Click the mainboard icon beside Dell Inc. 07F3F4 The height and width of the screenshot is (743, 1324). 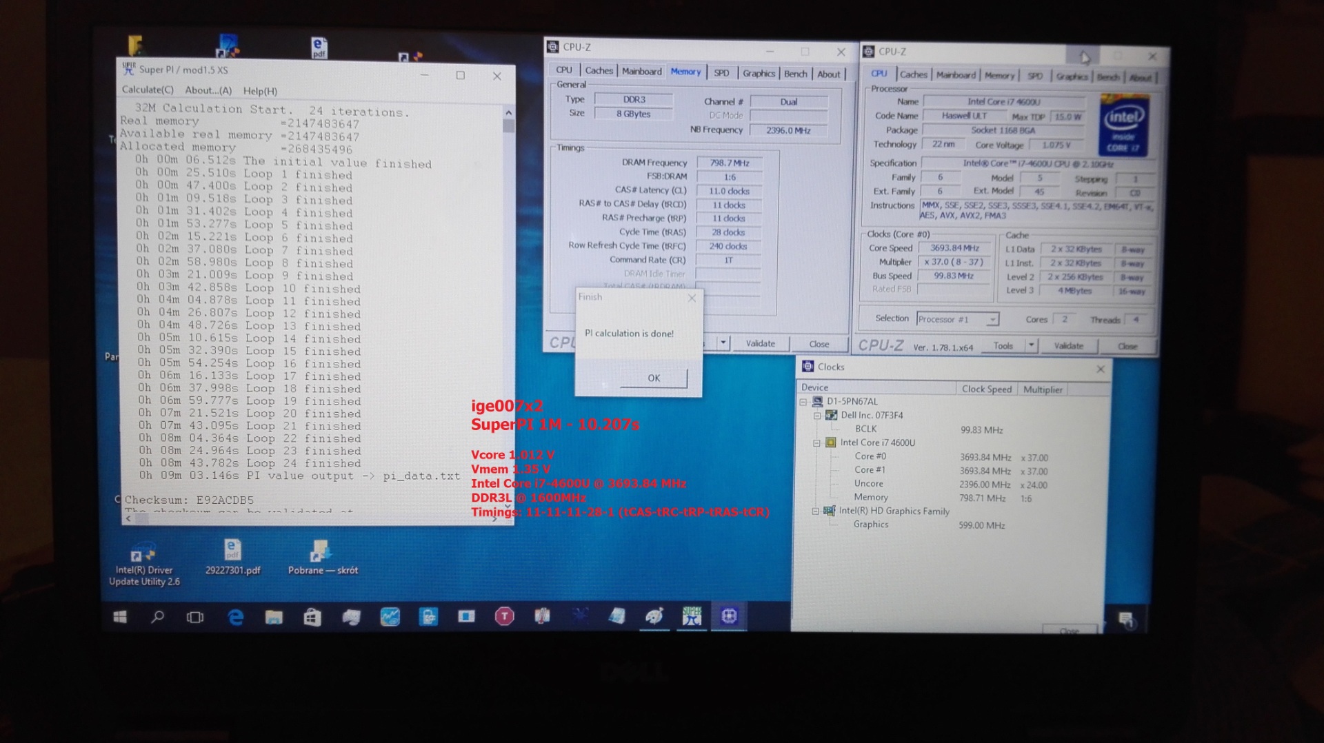click(x=831, y=415)
